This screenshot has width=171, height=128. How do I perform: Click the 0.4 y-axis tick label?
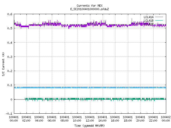point(10,43)
